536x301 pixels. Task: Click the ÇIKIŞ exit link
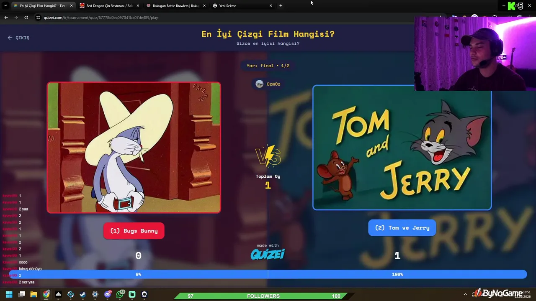(18, 38)
